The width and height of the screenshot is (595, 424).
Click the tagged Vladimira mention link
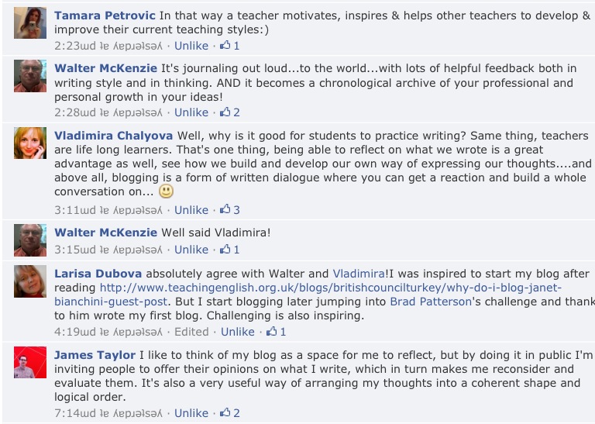[x=359, y=274]
